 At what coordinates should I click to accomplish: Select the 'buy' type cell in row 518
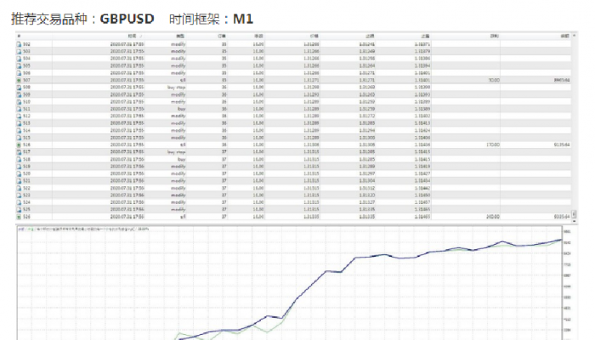[182, 160]
